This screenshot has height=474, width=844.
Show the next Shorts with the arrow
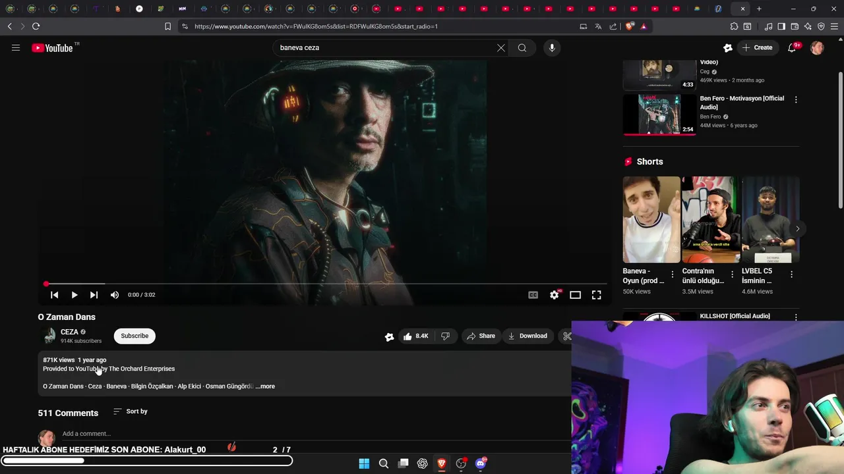[797, 228]
